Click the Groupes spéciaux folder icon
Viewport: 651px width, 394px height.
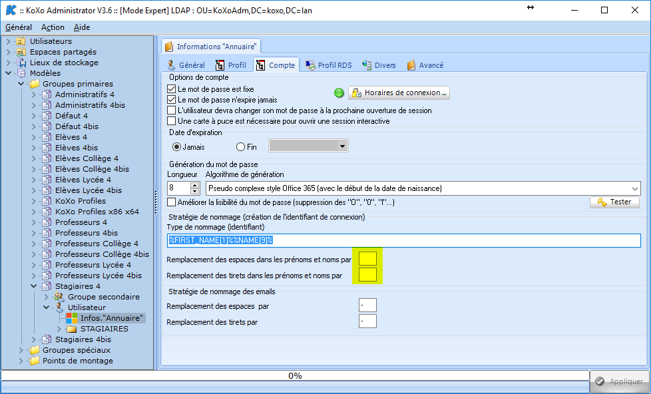(x=33, y=350)
